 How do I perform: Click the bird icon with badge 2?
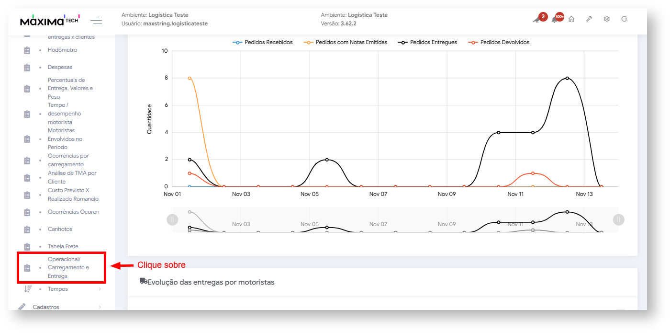tap(536, 20)
